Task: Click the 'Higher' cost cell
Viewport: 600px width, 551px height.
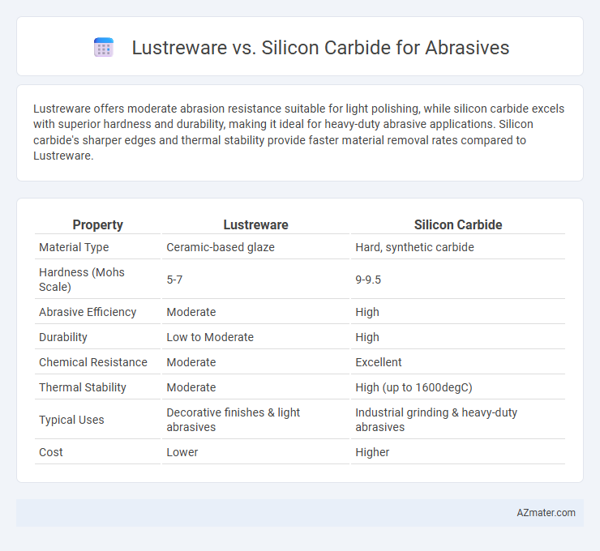Action: point(372,453)
